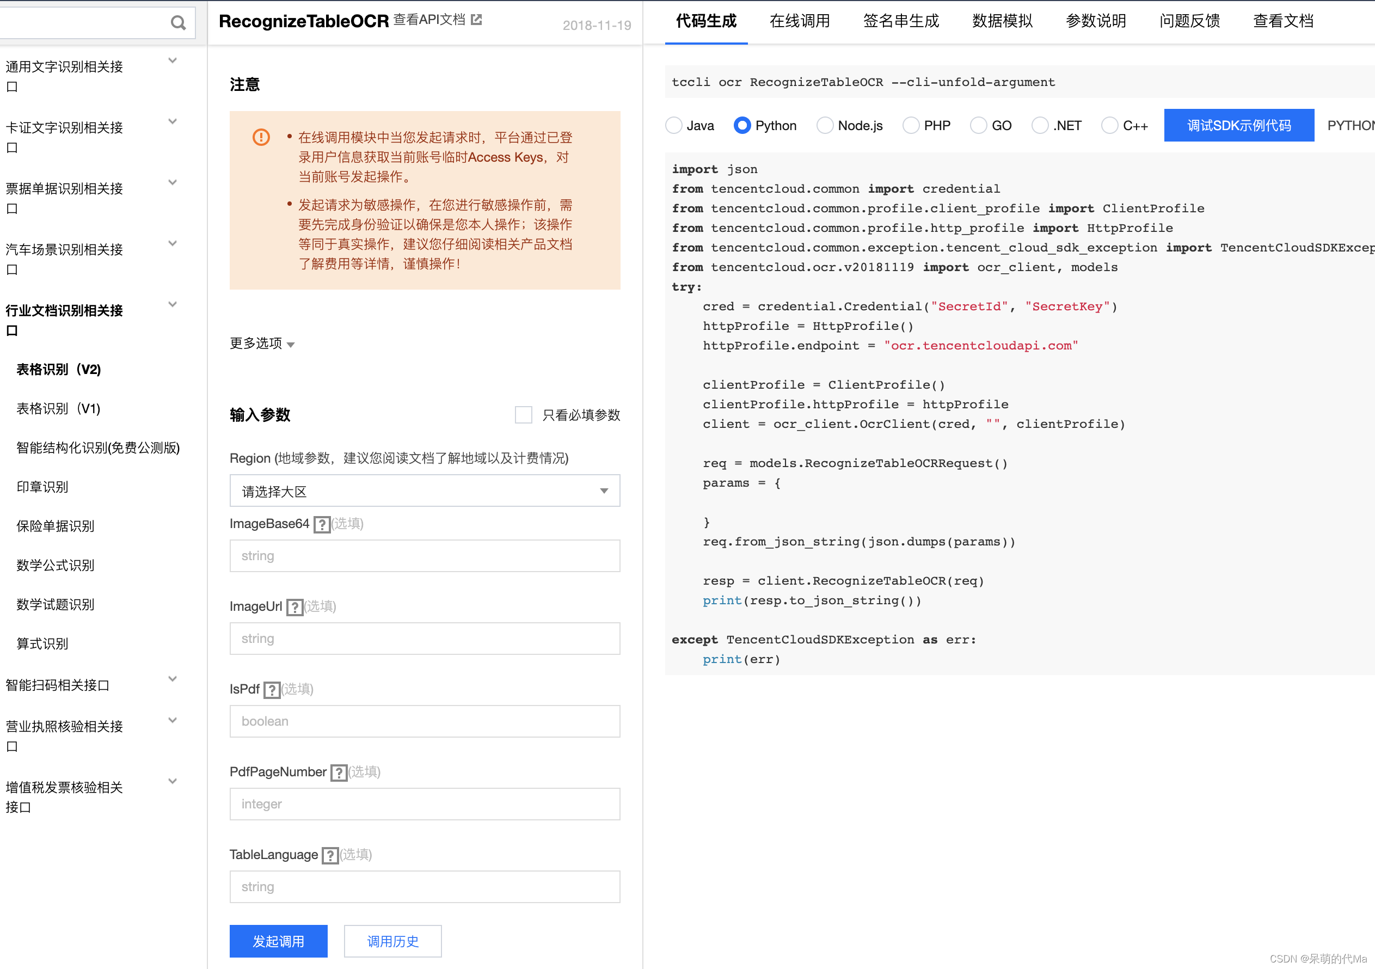Select the GO language option
1375x969 pixels.
979,125
